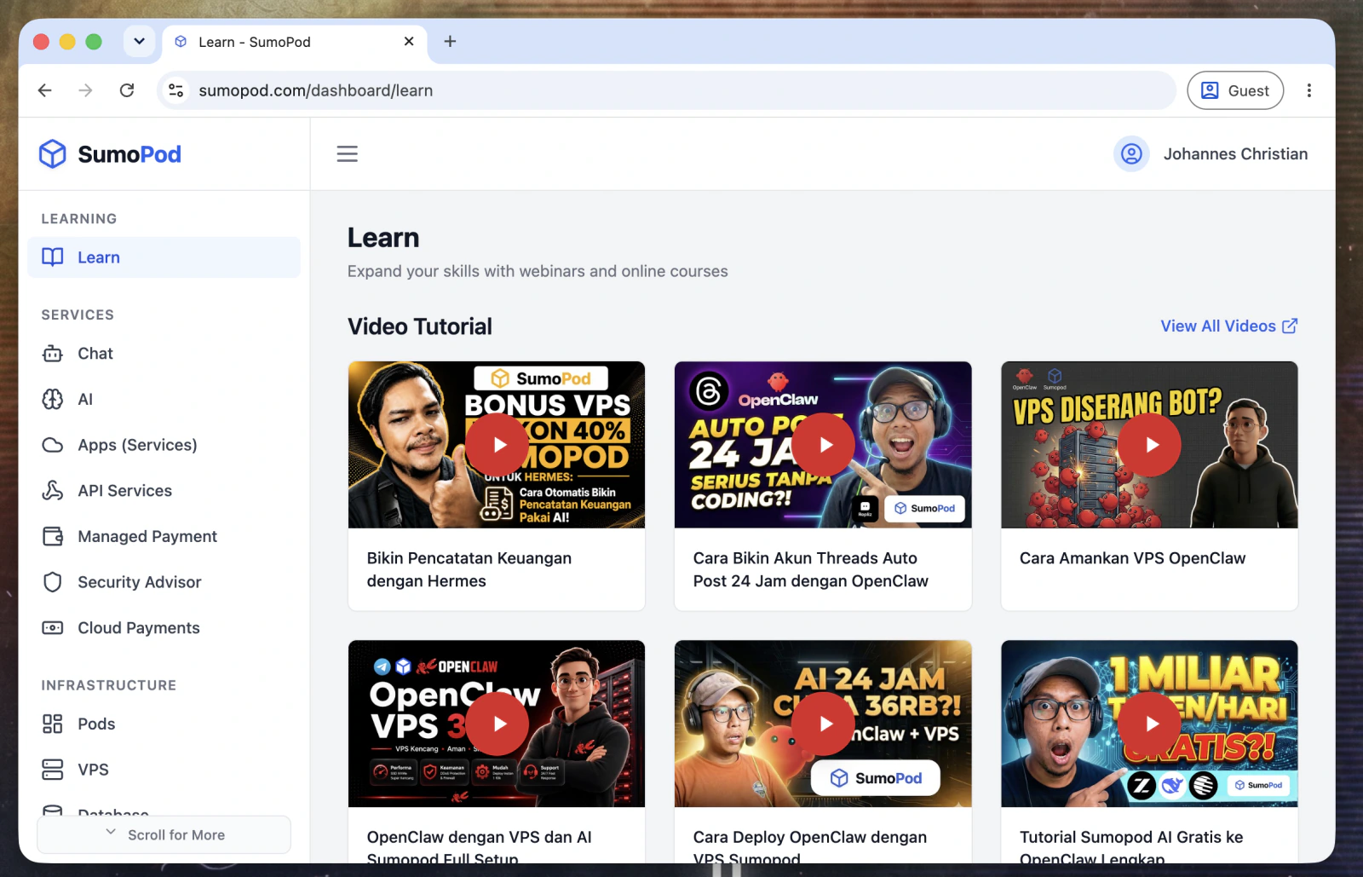Open the Learn book icon in sidebar
The image size is (1363, 877).
point(53,257)
